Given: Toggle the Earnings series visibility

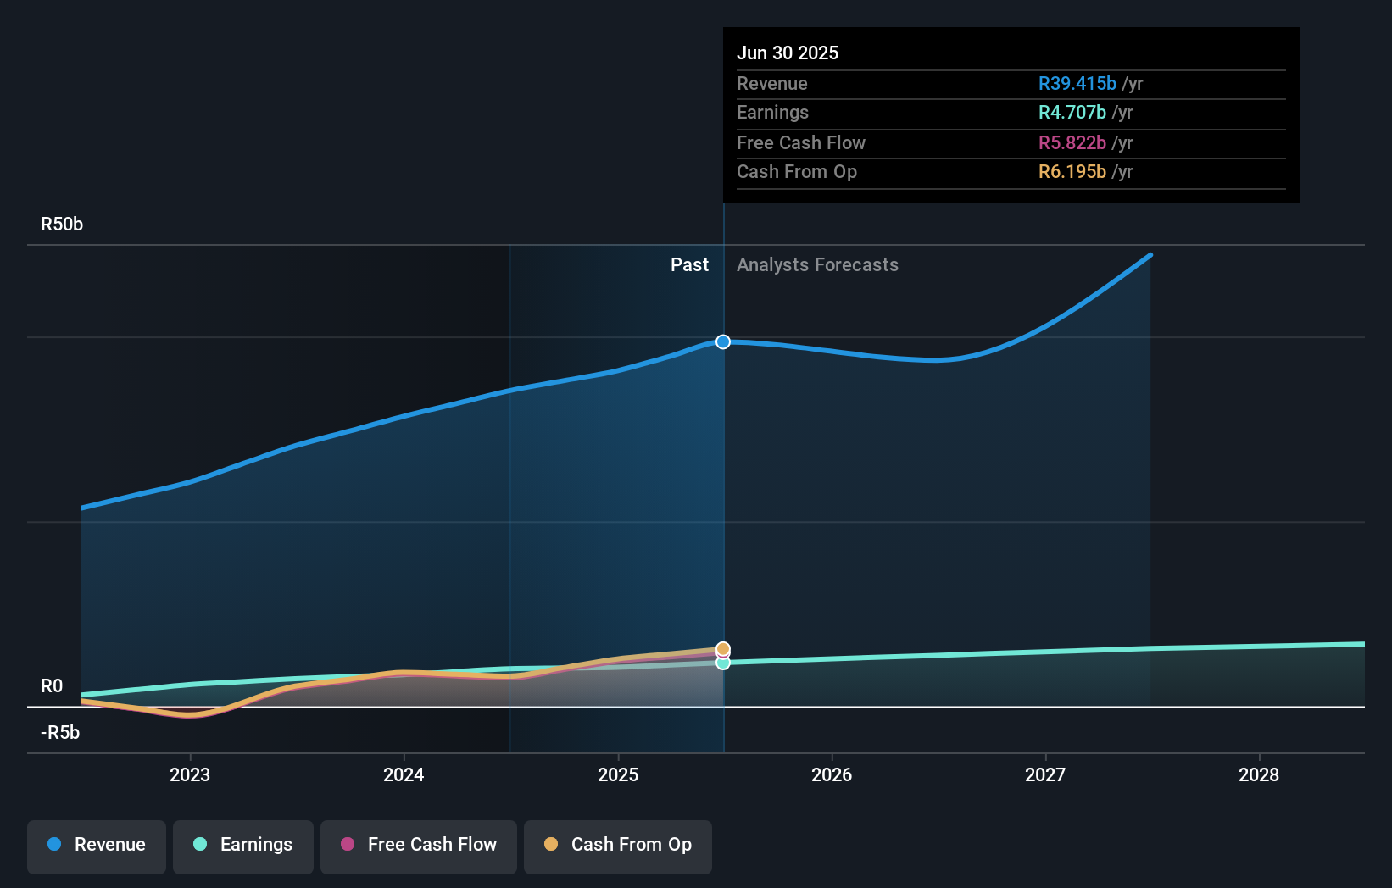Looking at the screenshot, I should [x=242, y=845].
